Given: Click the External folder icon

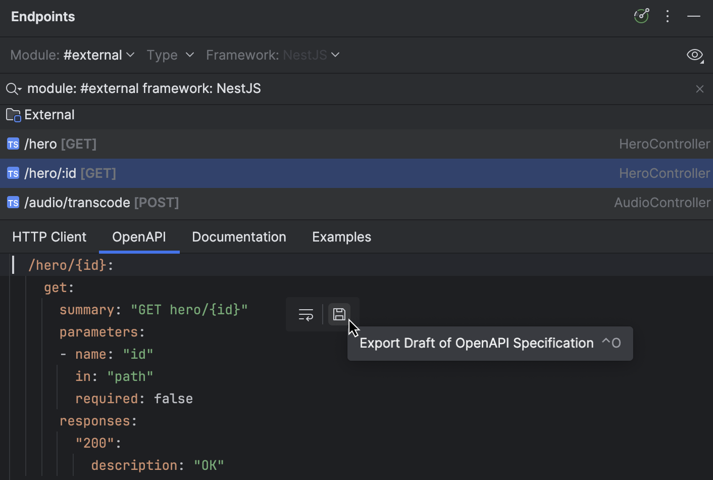Looking at the screenshot, I should pyautogui.click(x=13, y=115).
